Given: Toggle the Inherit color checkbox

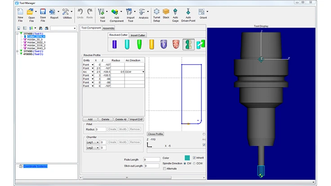Looking at the screenshot, I should (194, 158).
